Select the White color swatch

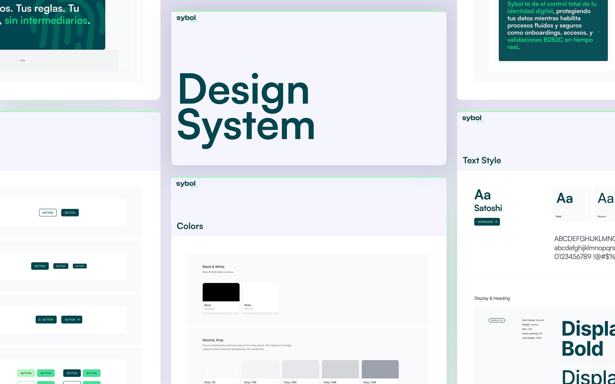[261, 292]
